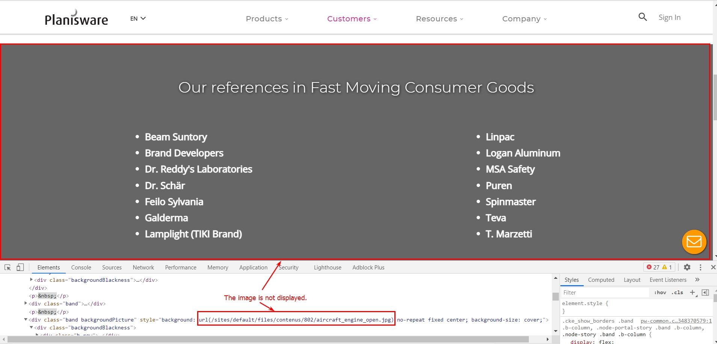The height and width of the screenshot is (344, 717).
Task: Open the Company menu
Action: (524, 19)
